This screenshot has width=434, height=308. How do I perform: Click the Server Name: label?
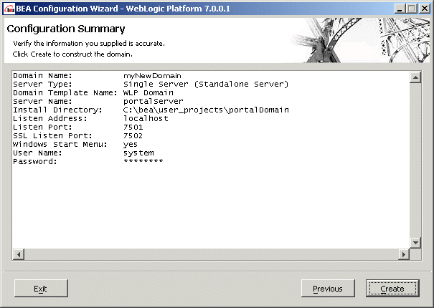pyautogui.click(x=42, y=102)
